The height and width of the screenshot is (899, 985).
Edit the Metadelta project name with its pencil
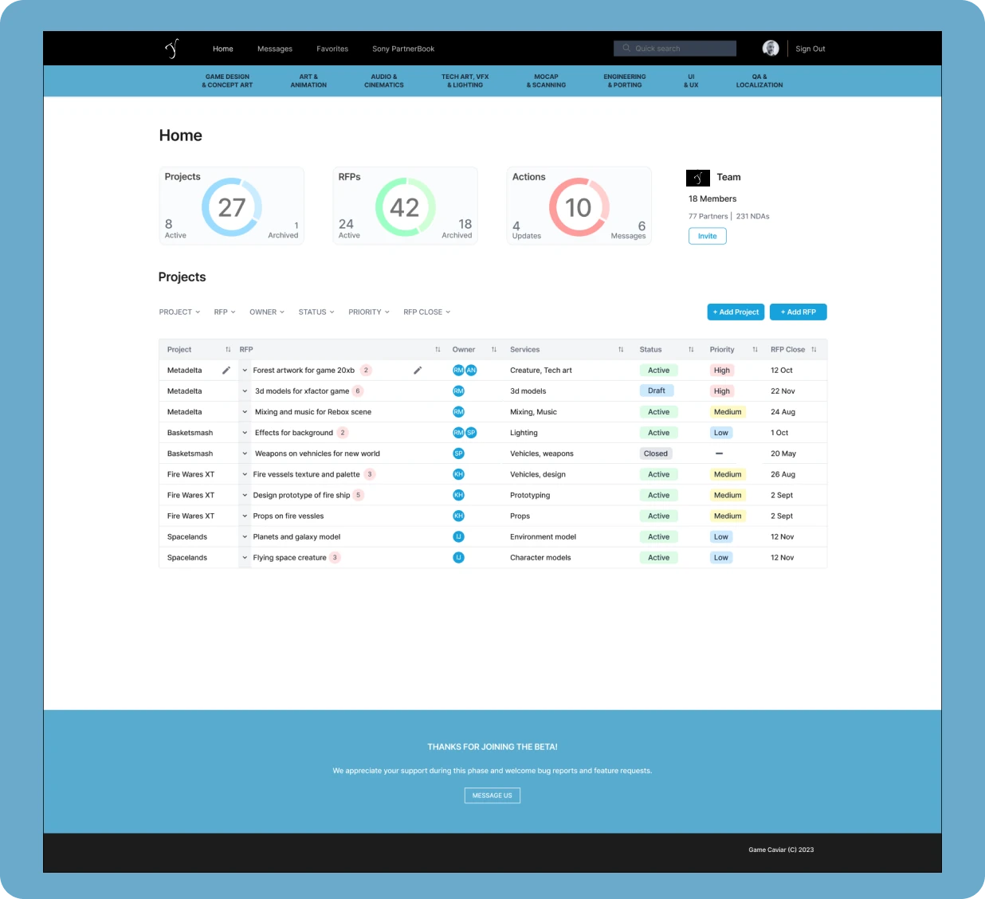(226, 371)
